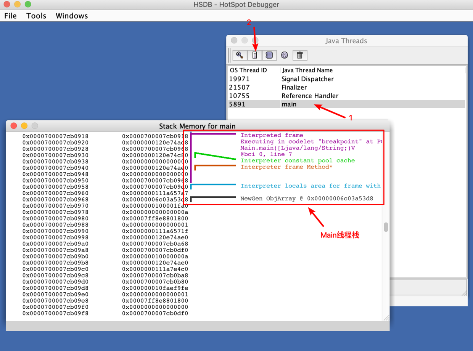Image resolution: width=473 pixels, height=351 pixels.
Task: Click the NewGen ObjArray annotation text
Action: point(307,199)
